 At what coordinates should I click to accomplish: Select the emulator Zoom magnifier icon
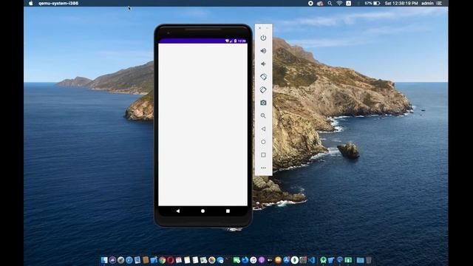point(263,116)
